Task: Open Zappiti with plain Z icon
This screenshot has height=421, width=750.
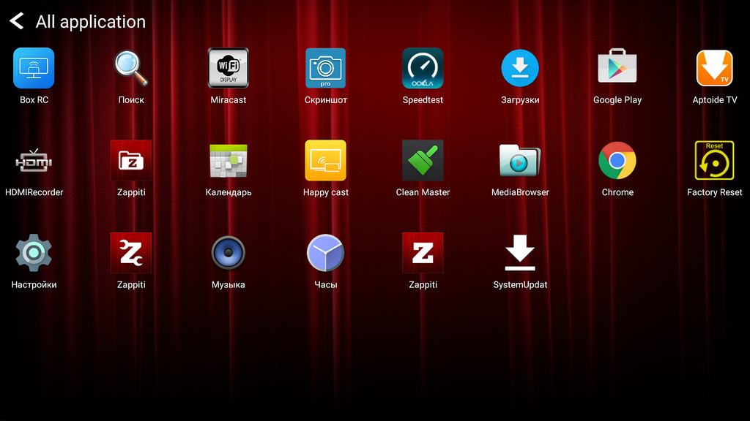Action: 423,252
